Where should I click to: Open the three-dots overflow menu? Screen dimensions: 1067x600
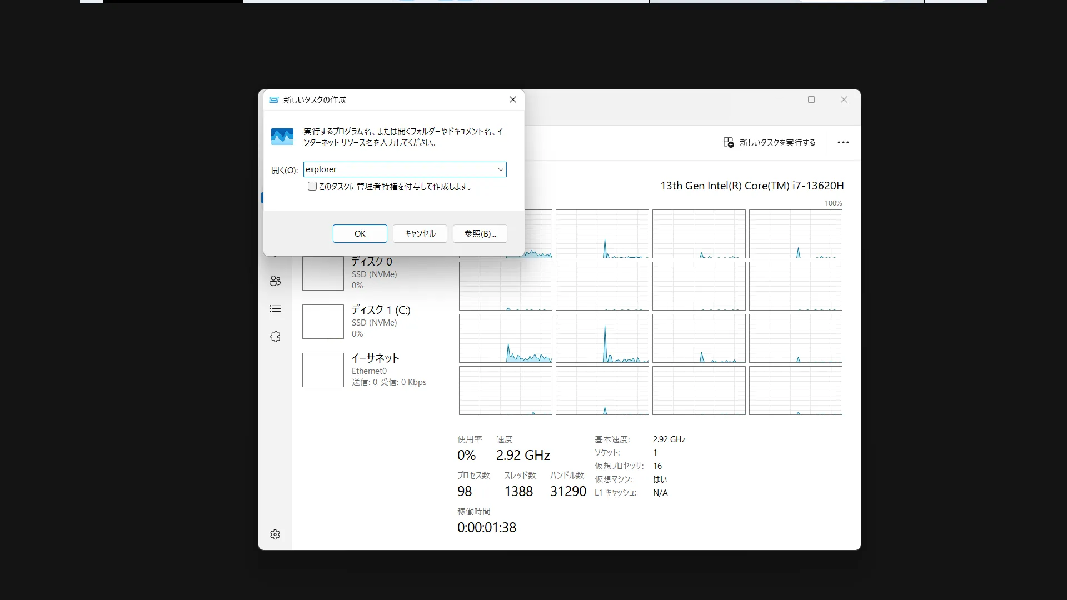(843, 142)
